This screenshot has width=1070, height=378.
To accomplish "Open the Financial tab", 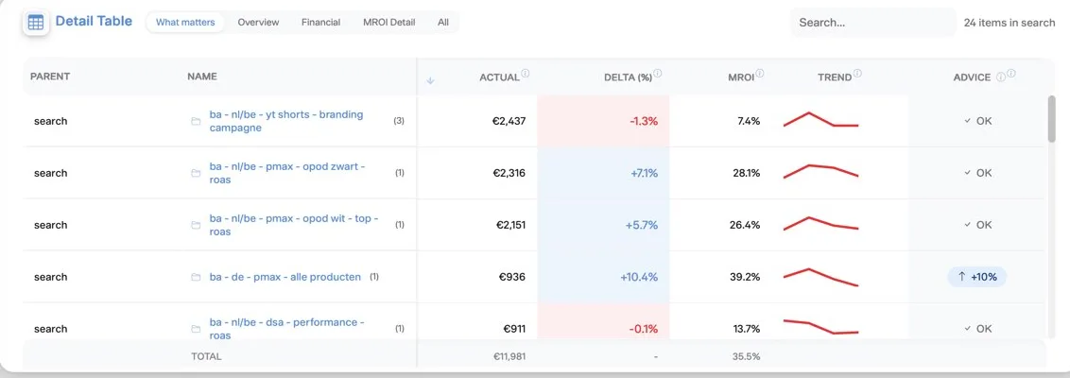I will tap(320, 23).
